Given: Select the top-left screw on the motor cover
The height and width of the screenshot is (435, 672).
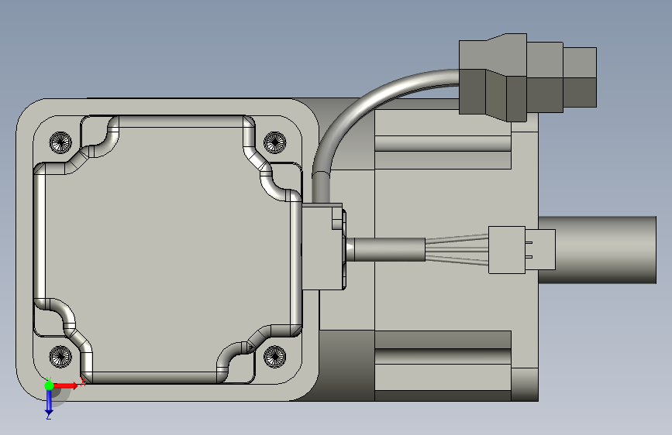Looking at the screenshot, I should click(x=61, y=142).
